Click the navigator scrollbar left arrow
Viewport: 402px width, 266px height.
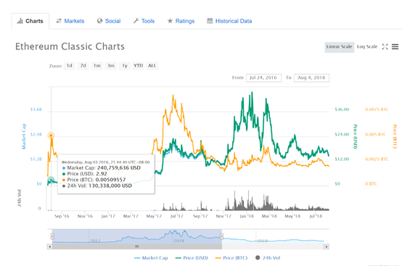[49, 247]
